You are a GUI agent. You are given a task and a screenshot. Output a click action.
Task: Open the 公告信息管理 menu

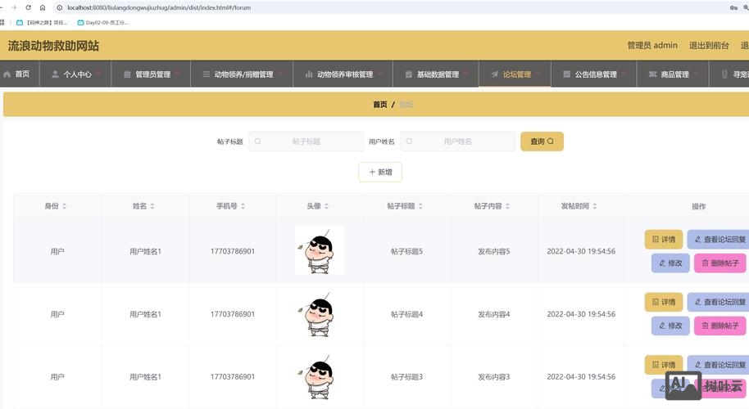[594, 74]
